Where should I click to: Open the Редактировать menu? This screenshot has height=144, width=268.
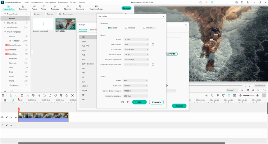click(x=37, y=2)
